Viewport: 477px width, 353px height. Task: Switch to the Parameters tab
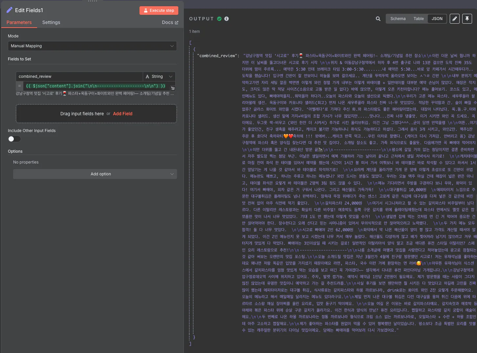pyautogui.click(x=19, y=22)
